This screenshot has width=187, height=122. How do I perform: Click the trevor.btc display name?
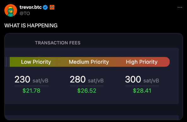click(31, 7)
